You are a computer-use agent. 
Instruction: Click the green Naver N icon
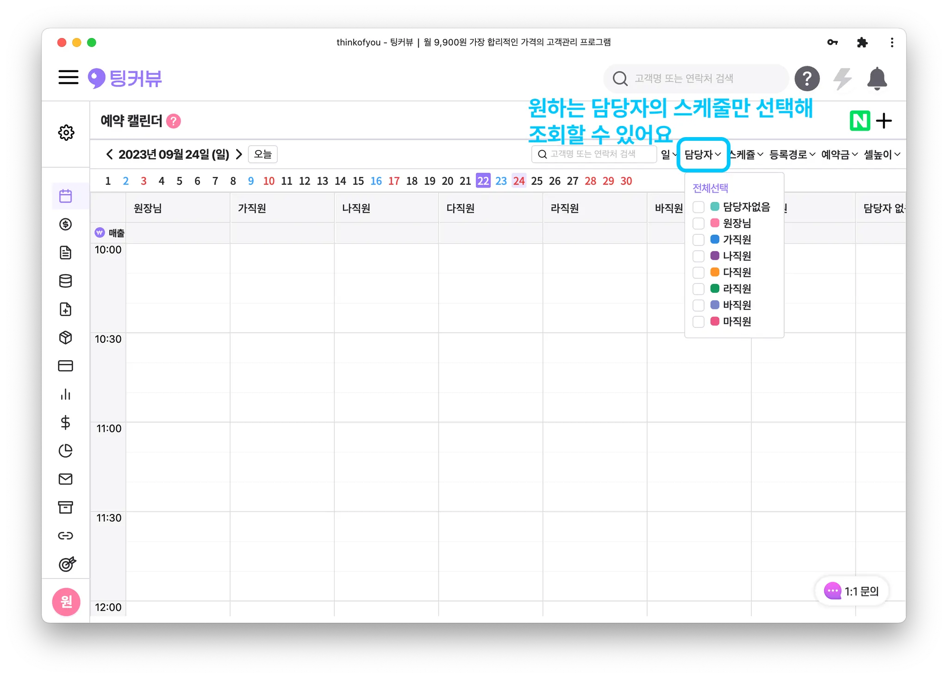(x=860, y=121)
